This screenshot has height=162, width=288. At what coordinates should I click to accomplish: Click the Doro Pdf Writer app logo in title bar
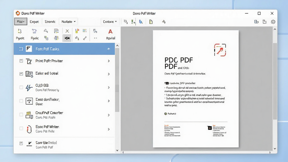18,13
